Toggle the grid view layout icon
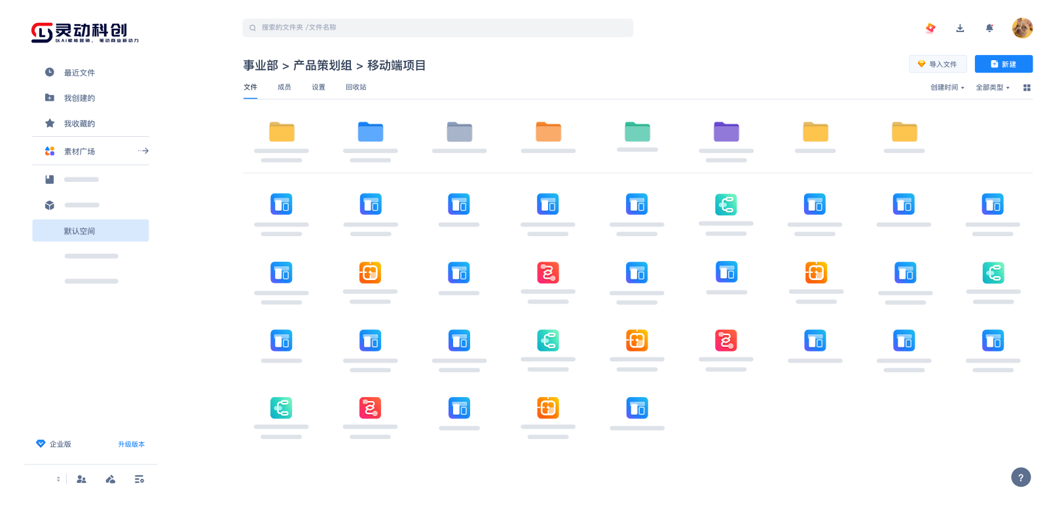Viewport: 1047px width, 511px height. 1027,88
